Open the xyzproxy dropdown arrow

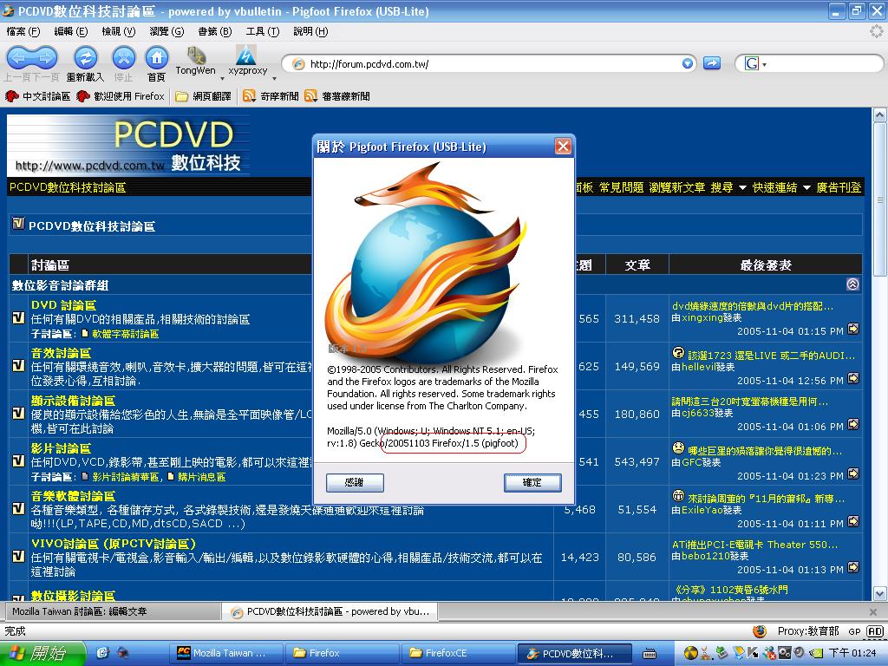(275, 78)
